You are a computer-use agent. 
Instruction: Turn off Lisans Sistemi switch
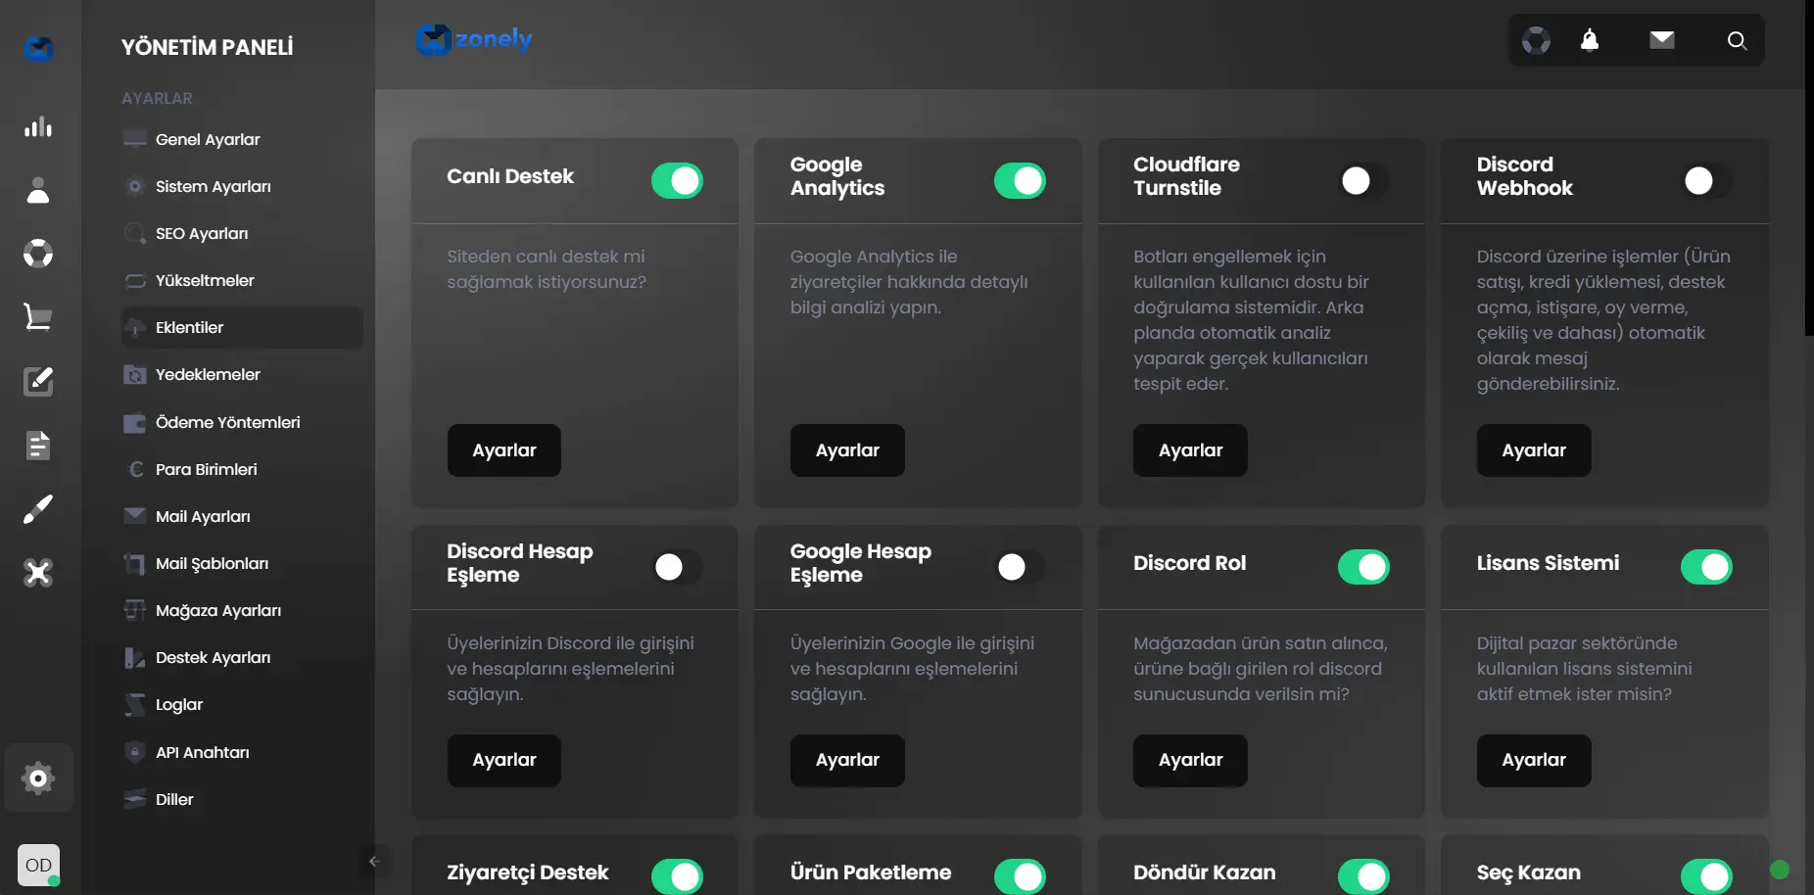pyautogui.click(x=1706, y=567)
